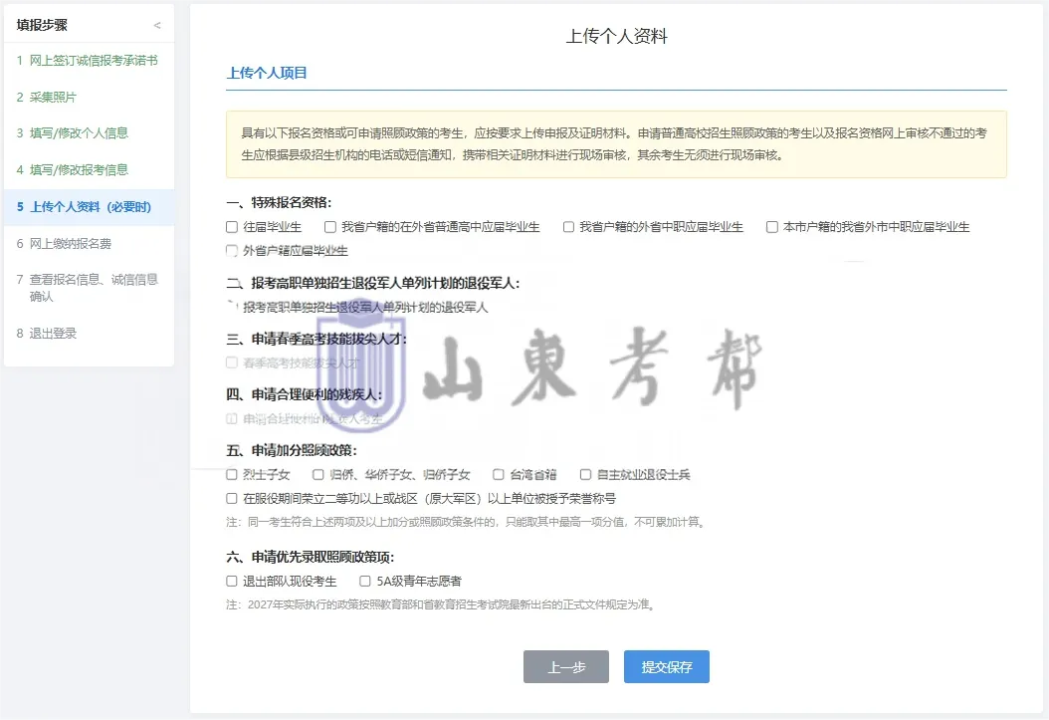Tick 我省户籍的外省中职应届毕业生 checkbox
Image resolution: width=1049 pixels, height=720 pixels.
(568, 227)
